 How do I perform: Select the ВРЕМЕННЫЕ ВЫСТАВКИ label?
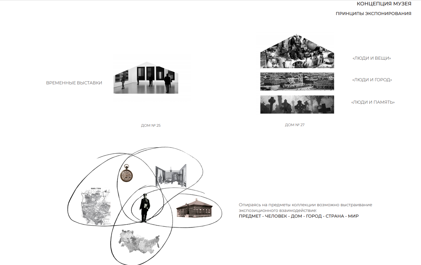[74, 83]
